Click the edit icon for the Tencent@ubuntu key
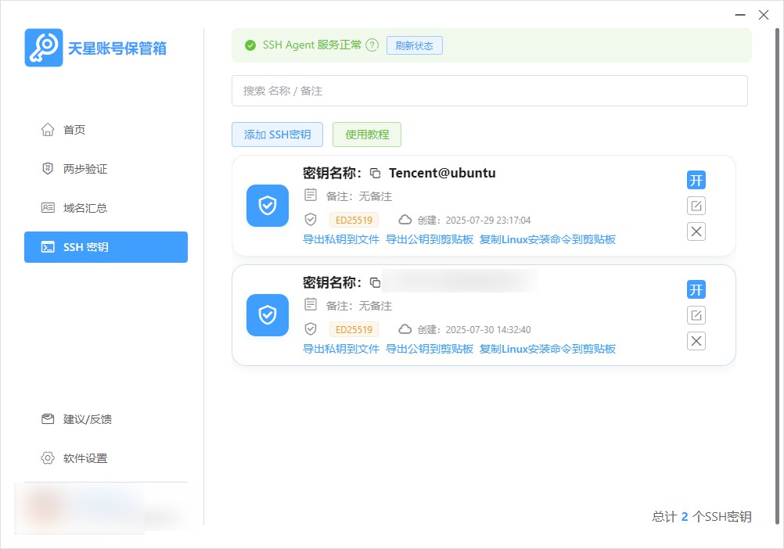 coord(696,206)
